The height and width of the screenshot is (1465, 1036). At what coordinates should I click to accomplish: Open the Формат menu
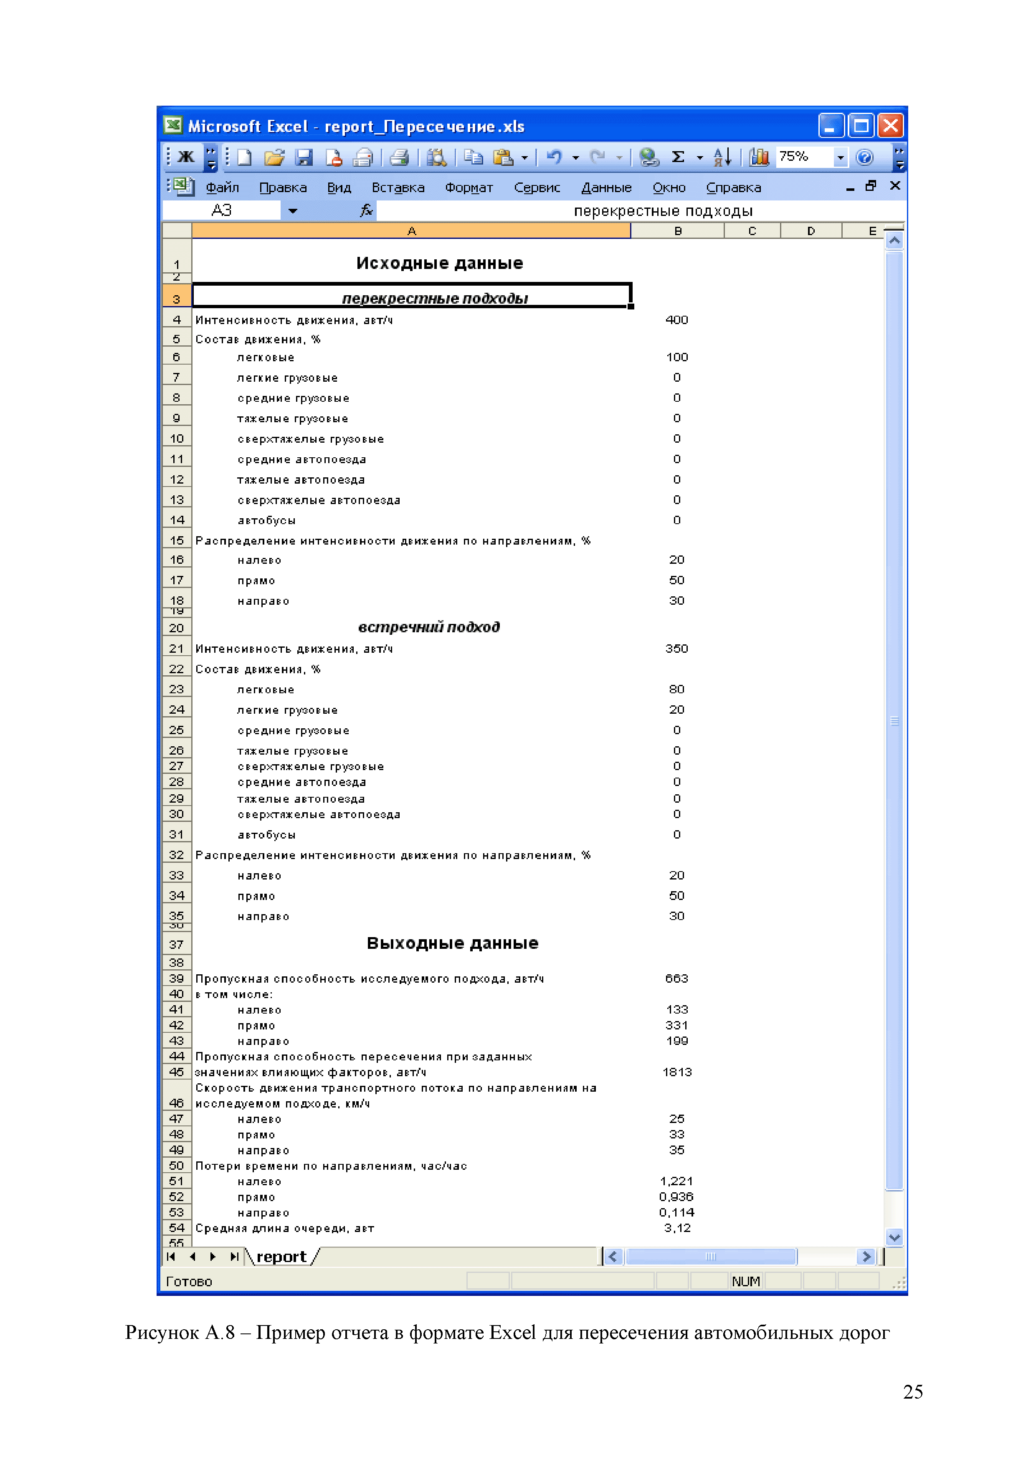click(469, 188)
